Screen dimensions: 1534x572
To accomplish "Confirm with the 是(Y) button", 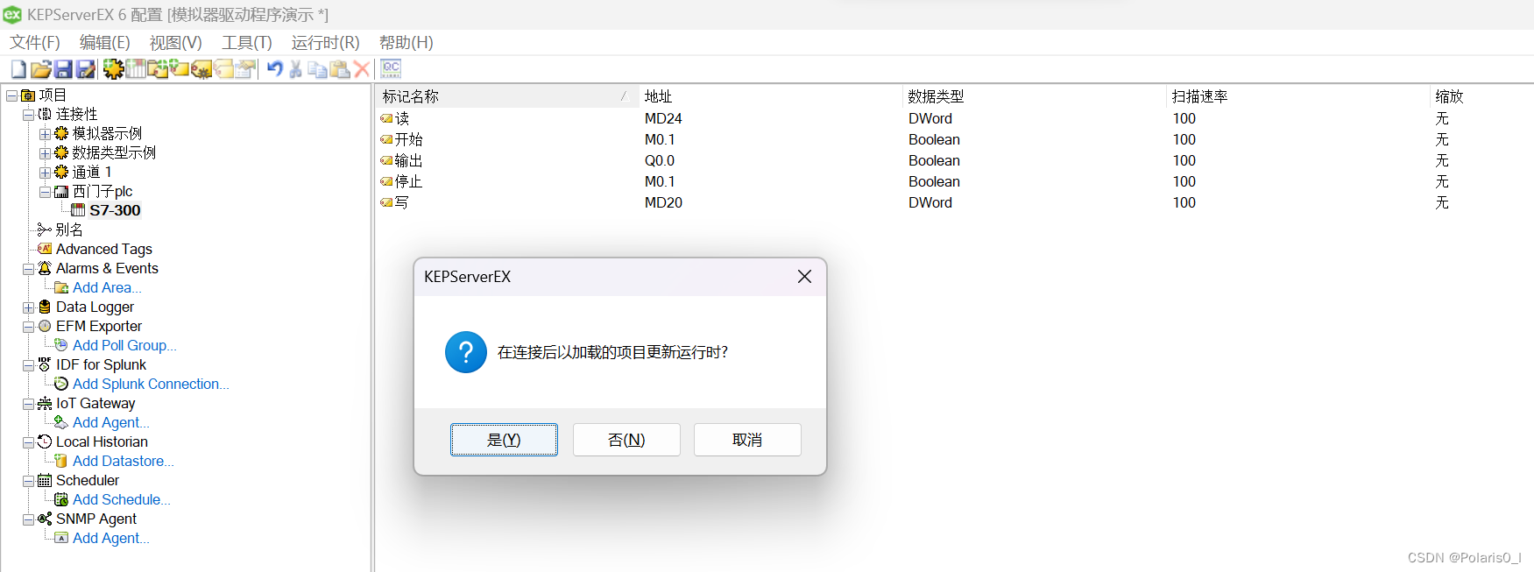I will click(x=504, y=440).
